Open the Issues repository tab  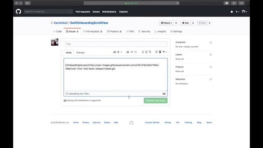coord(72,32)
